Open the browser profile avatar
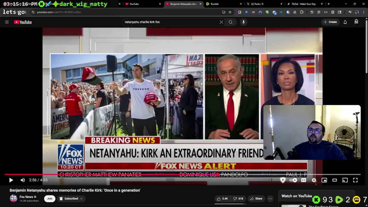Viewport: 368px width, 207px height. point(357,12)
